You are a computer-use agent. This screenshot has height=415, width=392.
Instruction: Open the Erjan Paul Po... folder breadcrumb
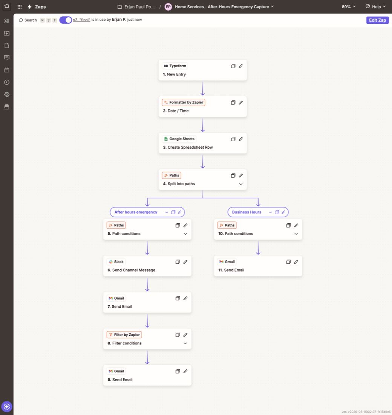click(136, 7)
